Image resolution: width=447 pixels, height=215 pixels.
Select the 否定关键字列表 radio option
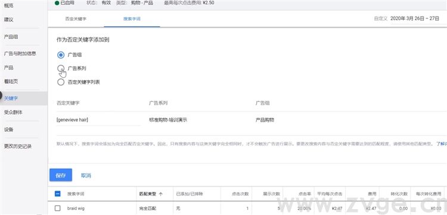tap(61, 83)
